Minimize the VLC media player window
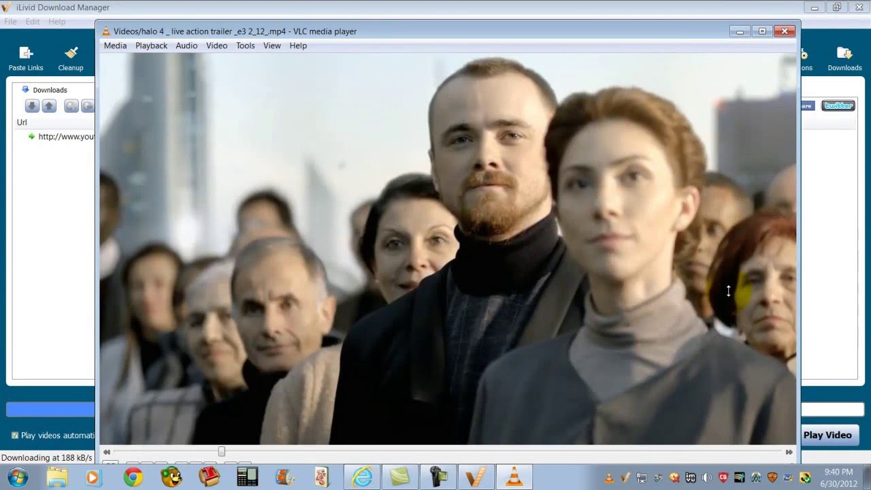 point(740,31)
